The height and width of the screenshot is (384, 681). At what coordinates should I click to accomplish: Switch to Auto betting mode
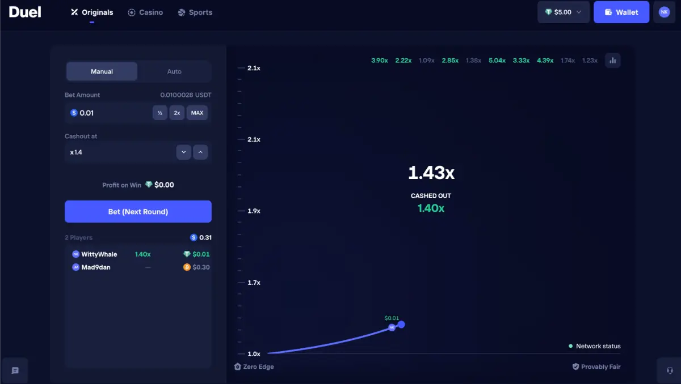click(x=174, y=71)
